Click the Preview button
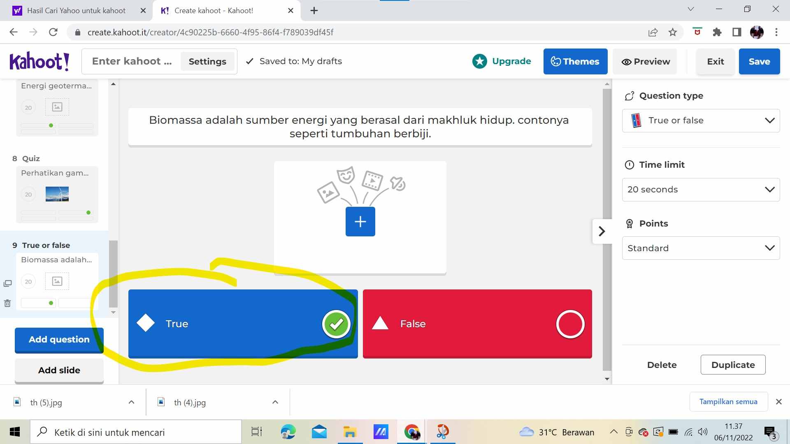 click(645, 61)
